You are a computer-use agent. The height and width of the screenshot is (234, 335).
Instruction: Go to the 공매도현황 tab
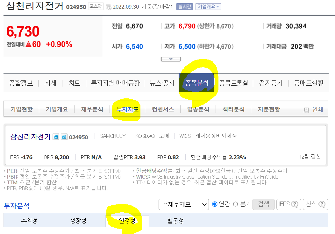(x=309, y=83)
